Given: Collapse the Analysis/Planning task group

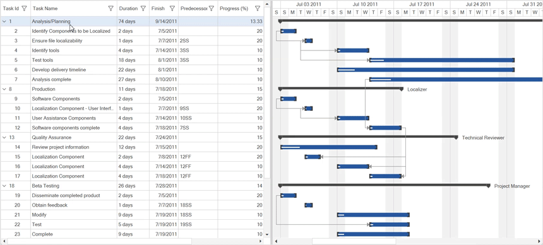Looking at the screenshot, I should coord(4,21).
